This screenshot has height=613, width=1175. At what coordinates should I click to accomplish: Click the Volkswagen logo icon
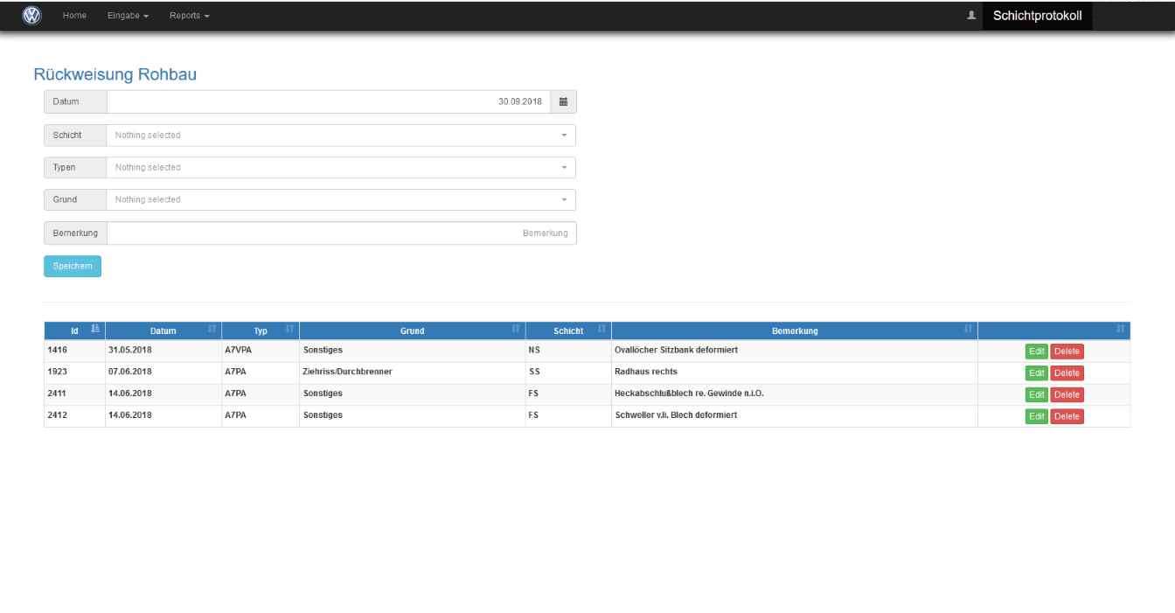(31, 16)
